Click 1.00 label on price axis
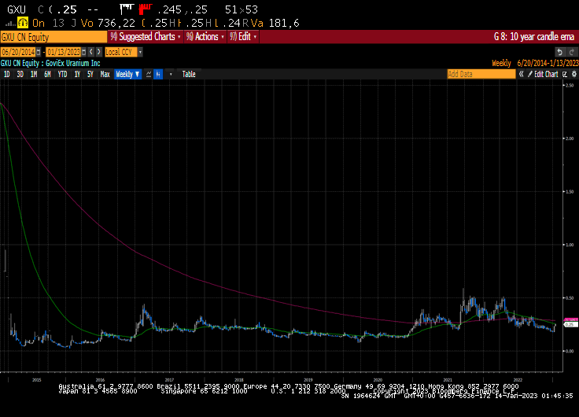 point(570,245)
